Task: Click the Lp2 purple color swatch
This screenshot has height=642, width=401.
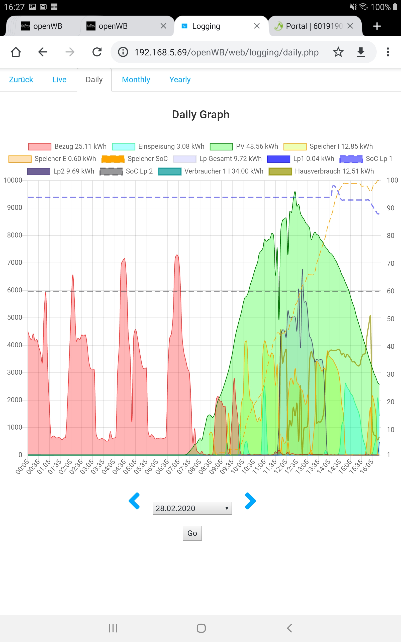Action: pyautogui.click(x=39, y=171)
